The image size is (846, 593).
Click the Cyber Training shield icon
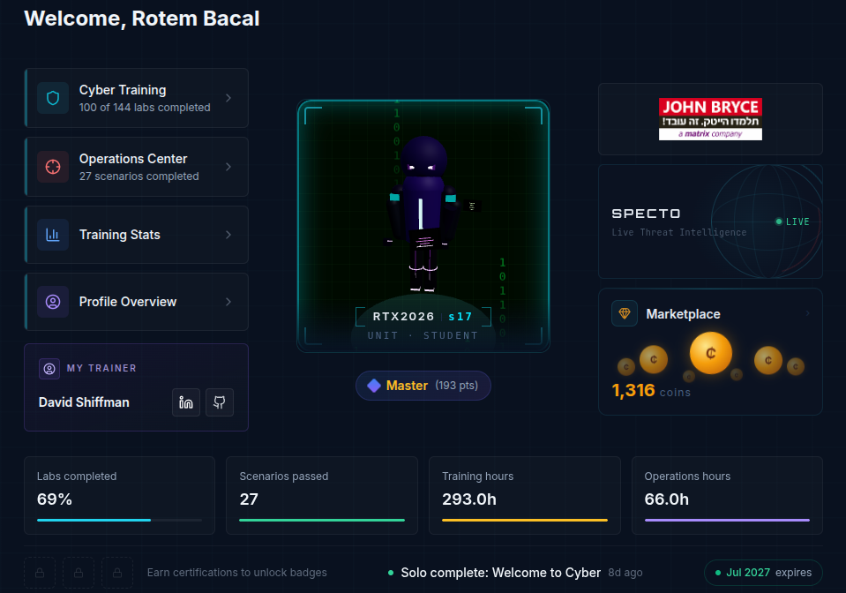tap(53, 98)
